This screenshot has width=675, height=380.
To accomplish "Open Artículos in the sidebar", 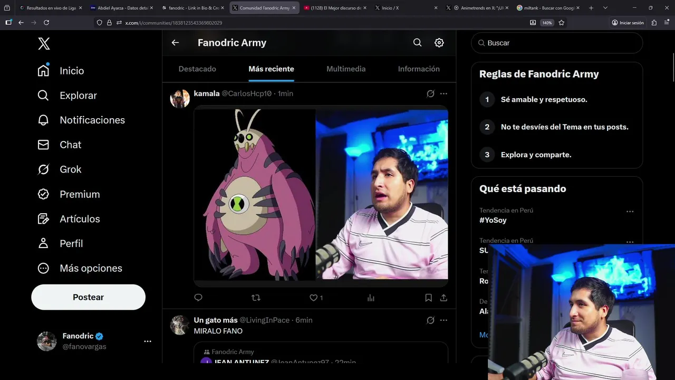I will [69, 219].
